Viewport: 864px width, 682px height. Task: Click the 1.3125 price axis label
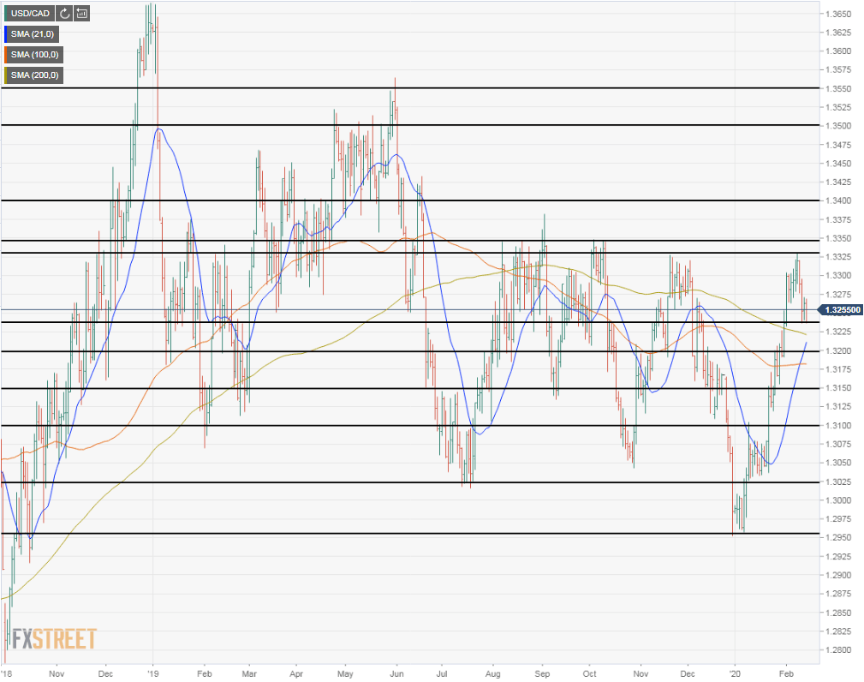837,406
